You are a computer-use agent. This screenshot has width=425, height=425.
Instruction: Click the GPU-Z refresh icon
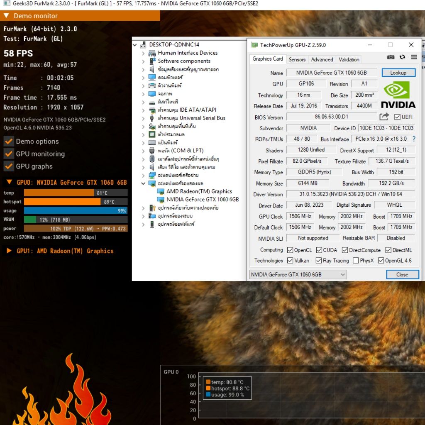[402, 57]
